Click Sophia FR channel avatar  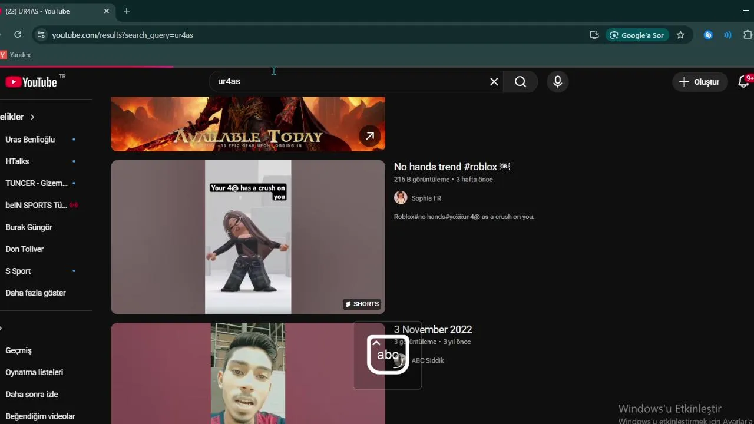401,198
